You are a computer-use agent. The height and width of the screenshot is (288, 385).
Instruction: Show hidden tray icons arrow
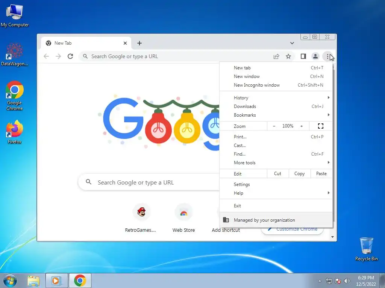tap(320, 281)
